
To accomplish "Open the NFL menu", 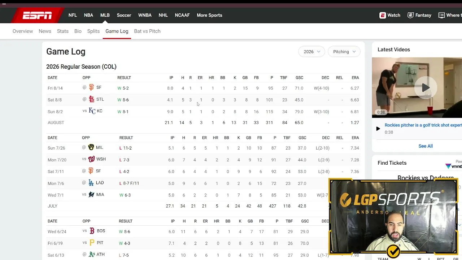I will click(73, 15).
